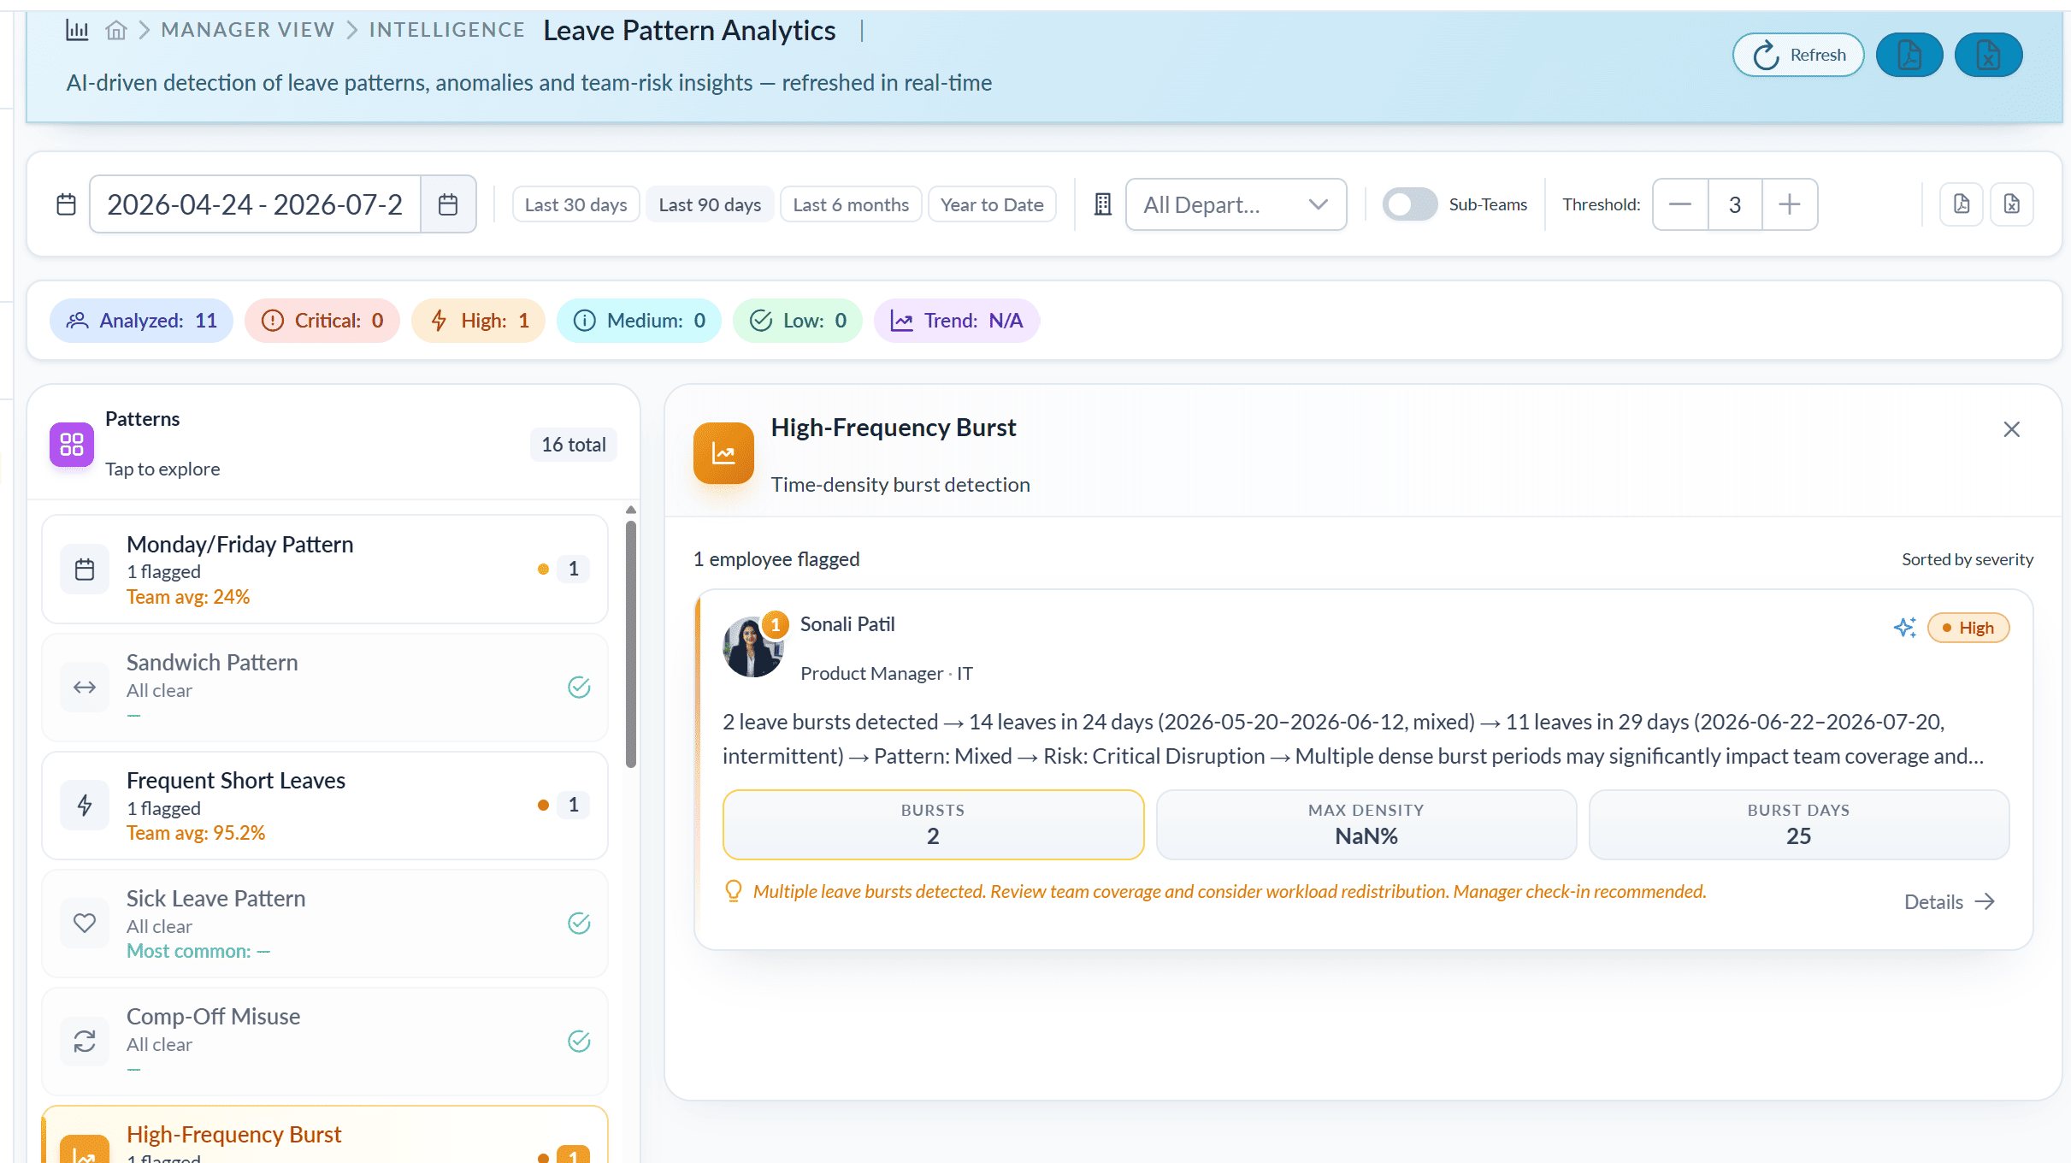Click the Trend: N/A chip

click(x=957, y=321)
